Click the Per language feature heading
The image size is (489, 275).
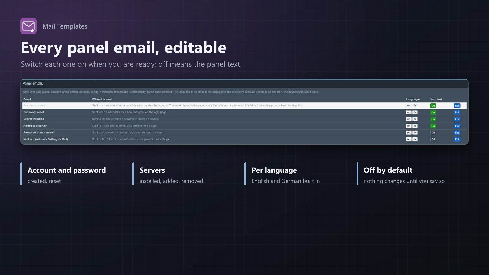point(274,170)
